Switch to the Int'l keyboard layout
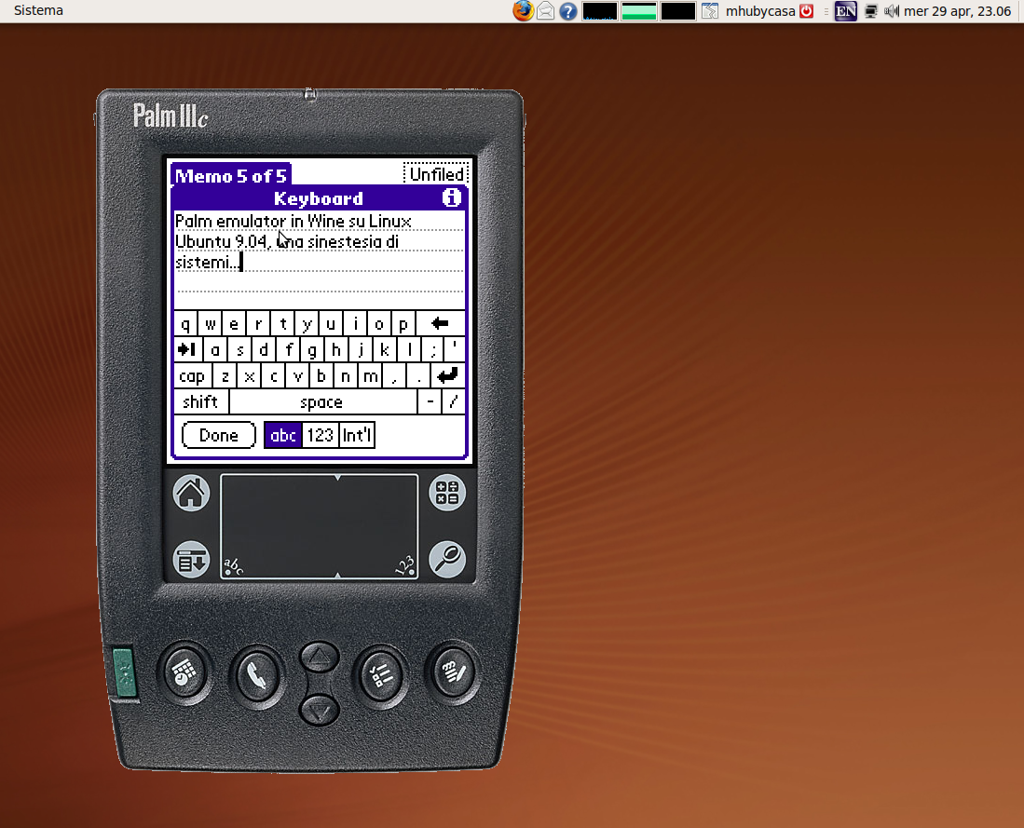 click(357, 436)
